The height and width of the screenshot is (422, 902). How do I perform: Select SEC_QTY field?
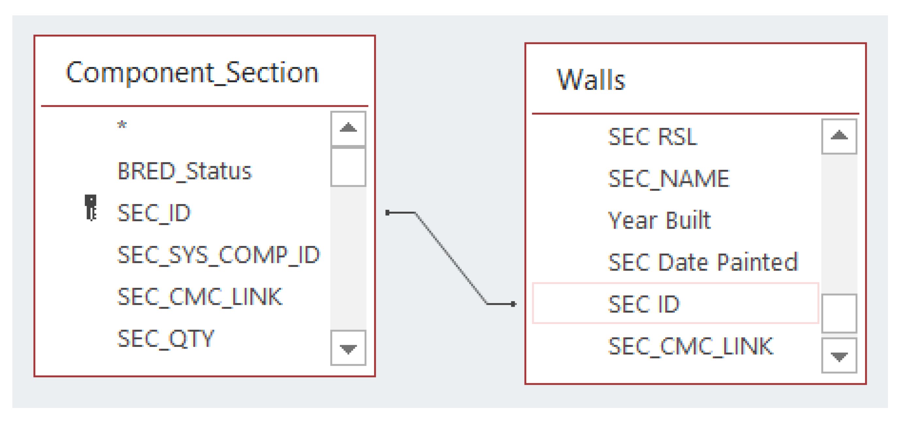click(166, 338)
